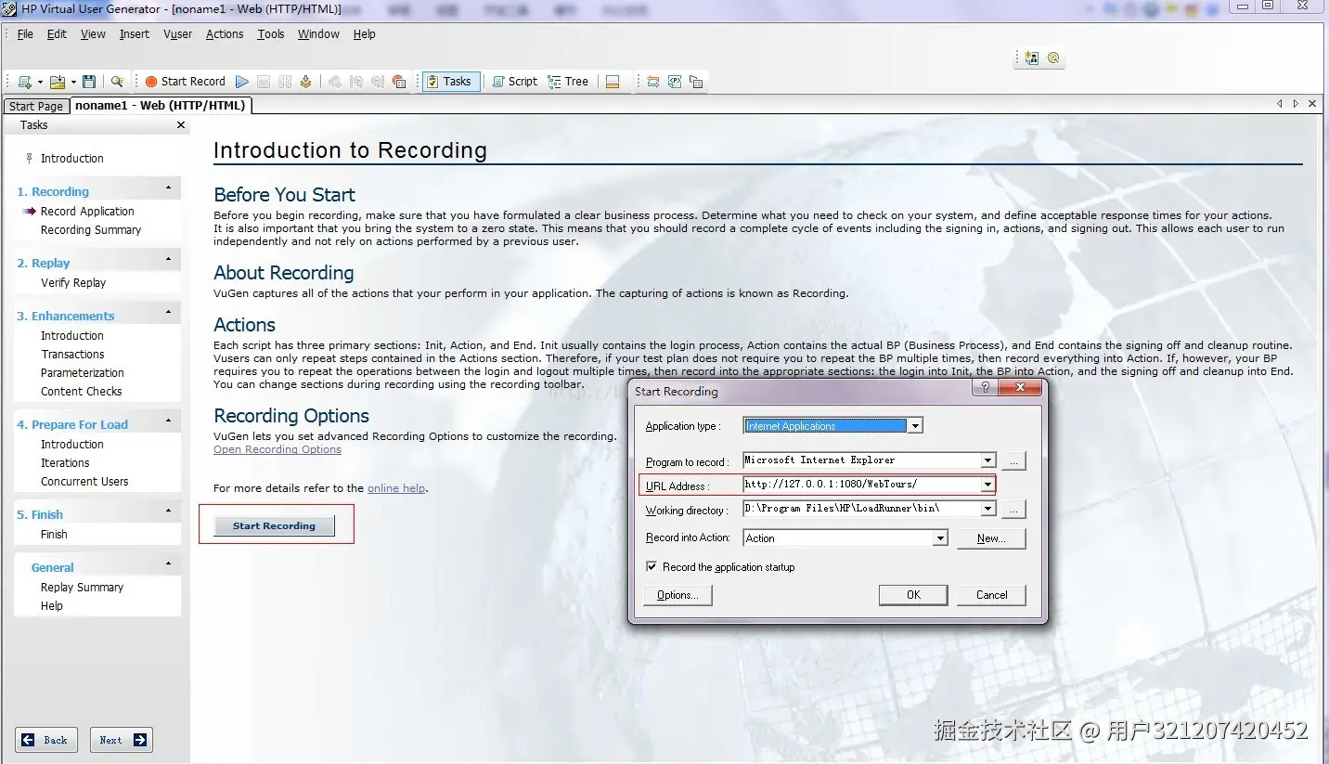Click the Next button at bottom left
Image resolution: width=1329 pixels, height=764 pixels.
click(x=122, y=740)
